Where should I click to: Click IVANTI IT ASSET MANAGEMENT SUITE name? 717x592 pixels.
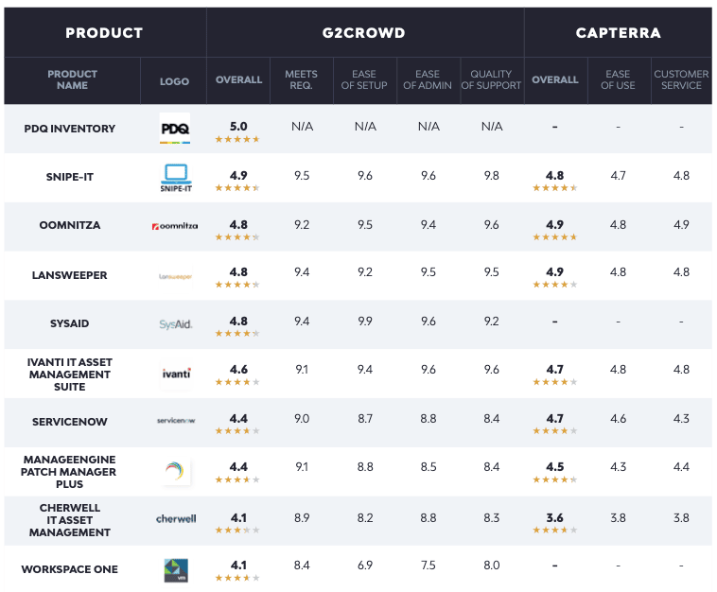point(69,374)
